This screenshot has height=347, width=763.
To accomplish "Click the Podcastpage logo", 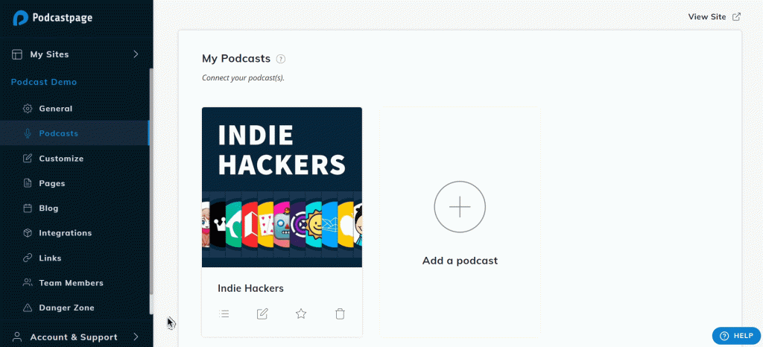I will (53, 18).
